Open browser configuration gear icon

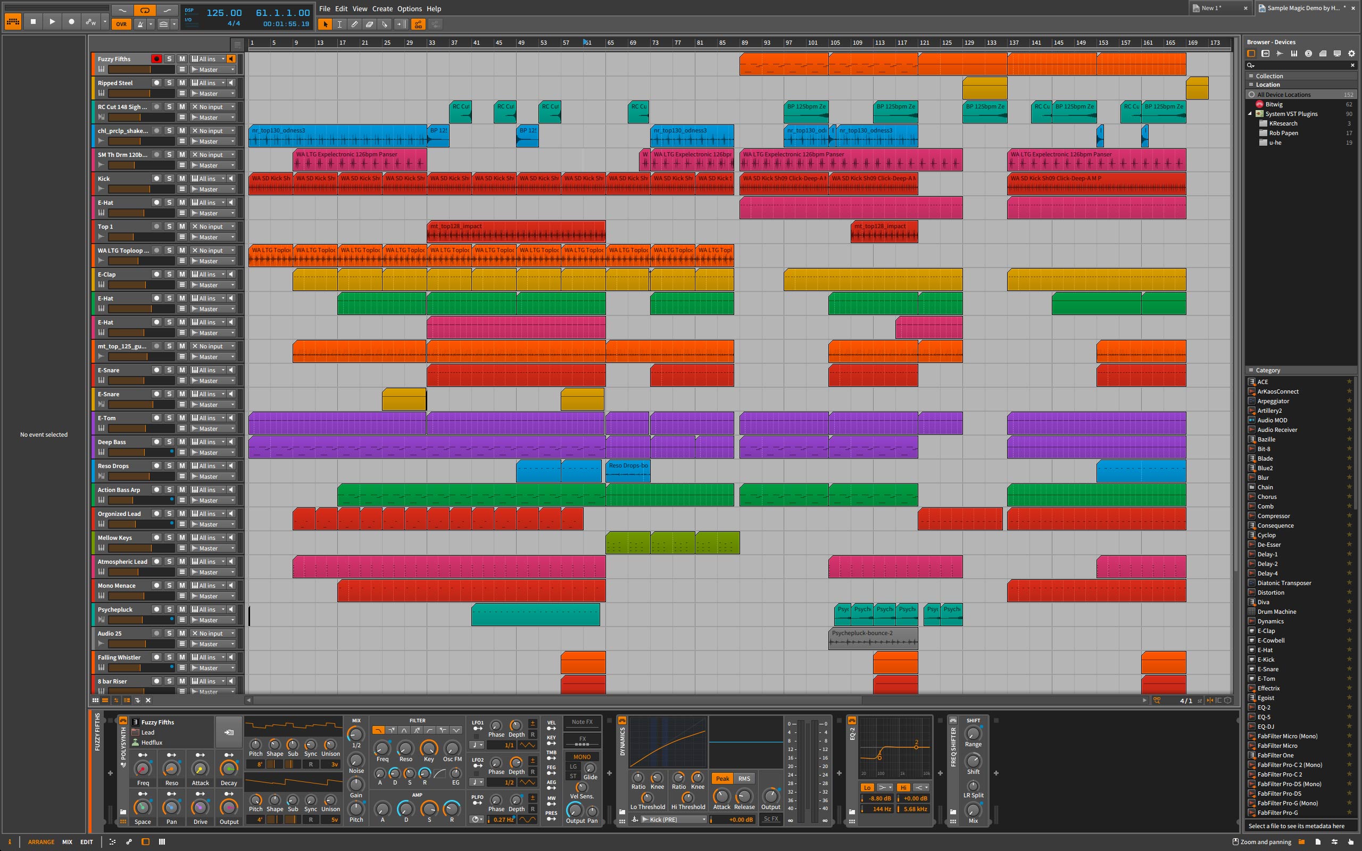1351,54
